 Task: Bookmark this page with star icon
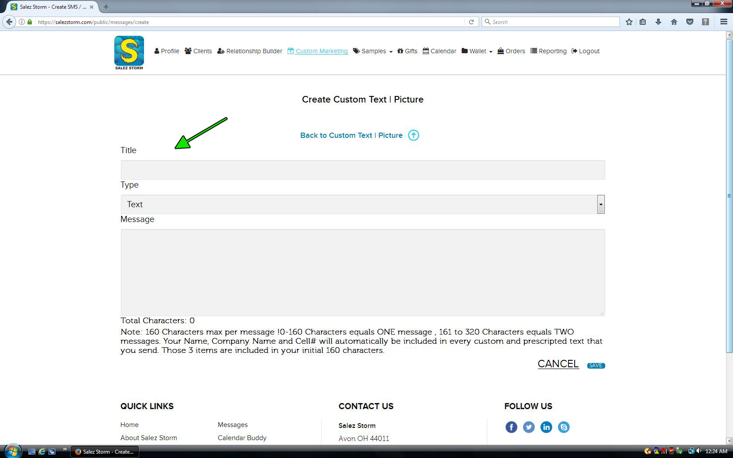coord(629,22)
